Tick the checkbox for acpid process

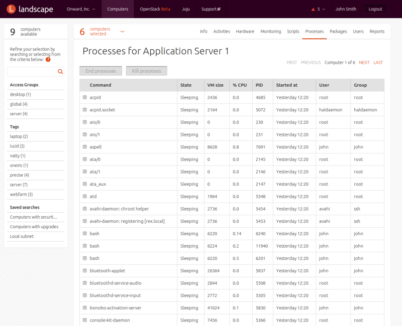(85, 97)
